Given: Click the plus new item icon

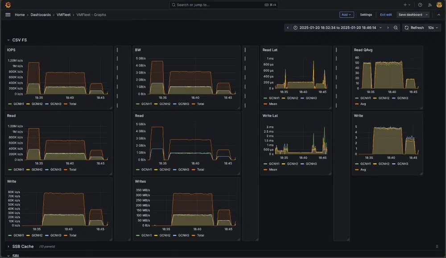Looking at the screenshot, I should click(x=405, y=5).
